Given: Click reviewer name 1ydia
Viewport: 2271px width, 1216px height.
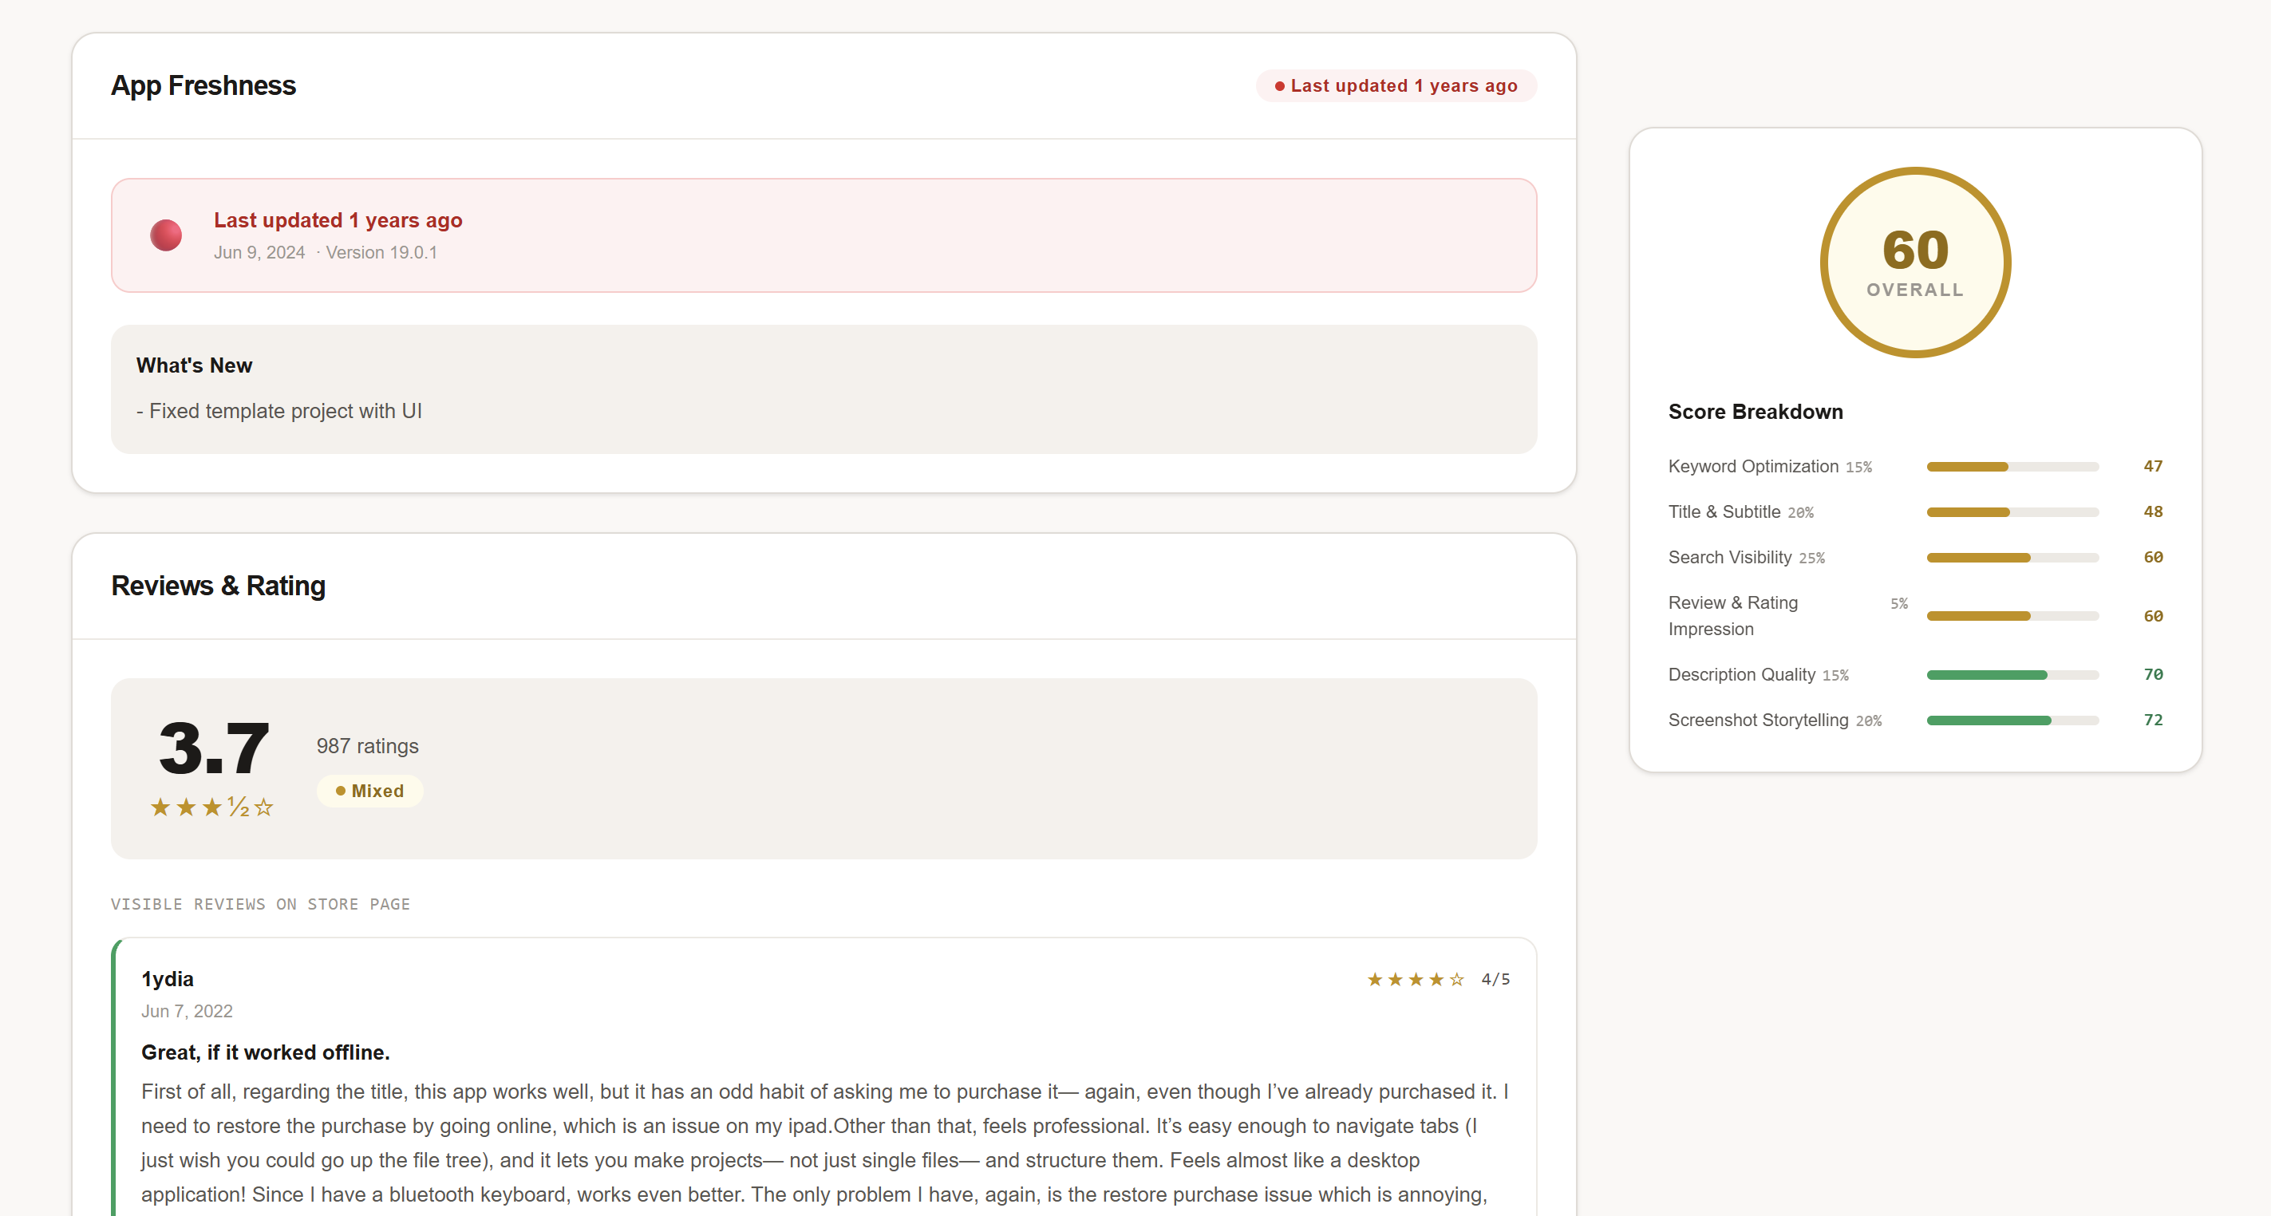Looking at the screenshot, I should 168,979.
